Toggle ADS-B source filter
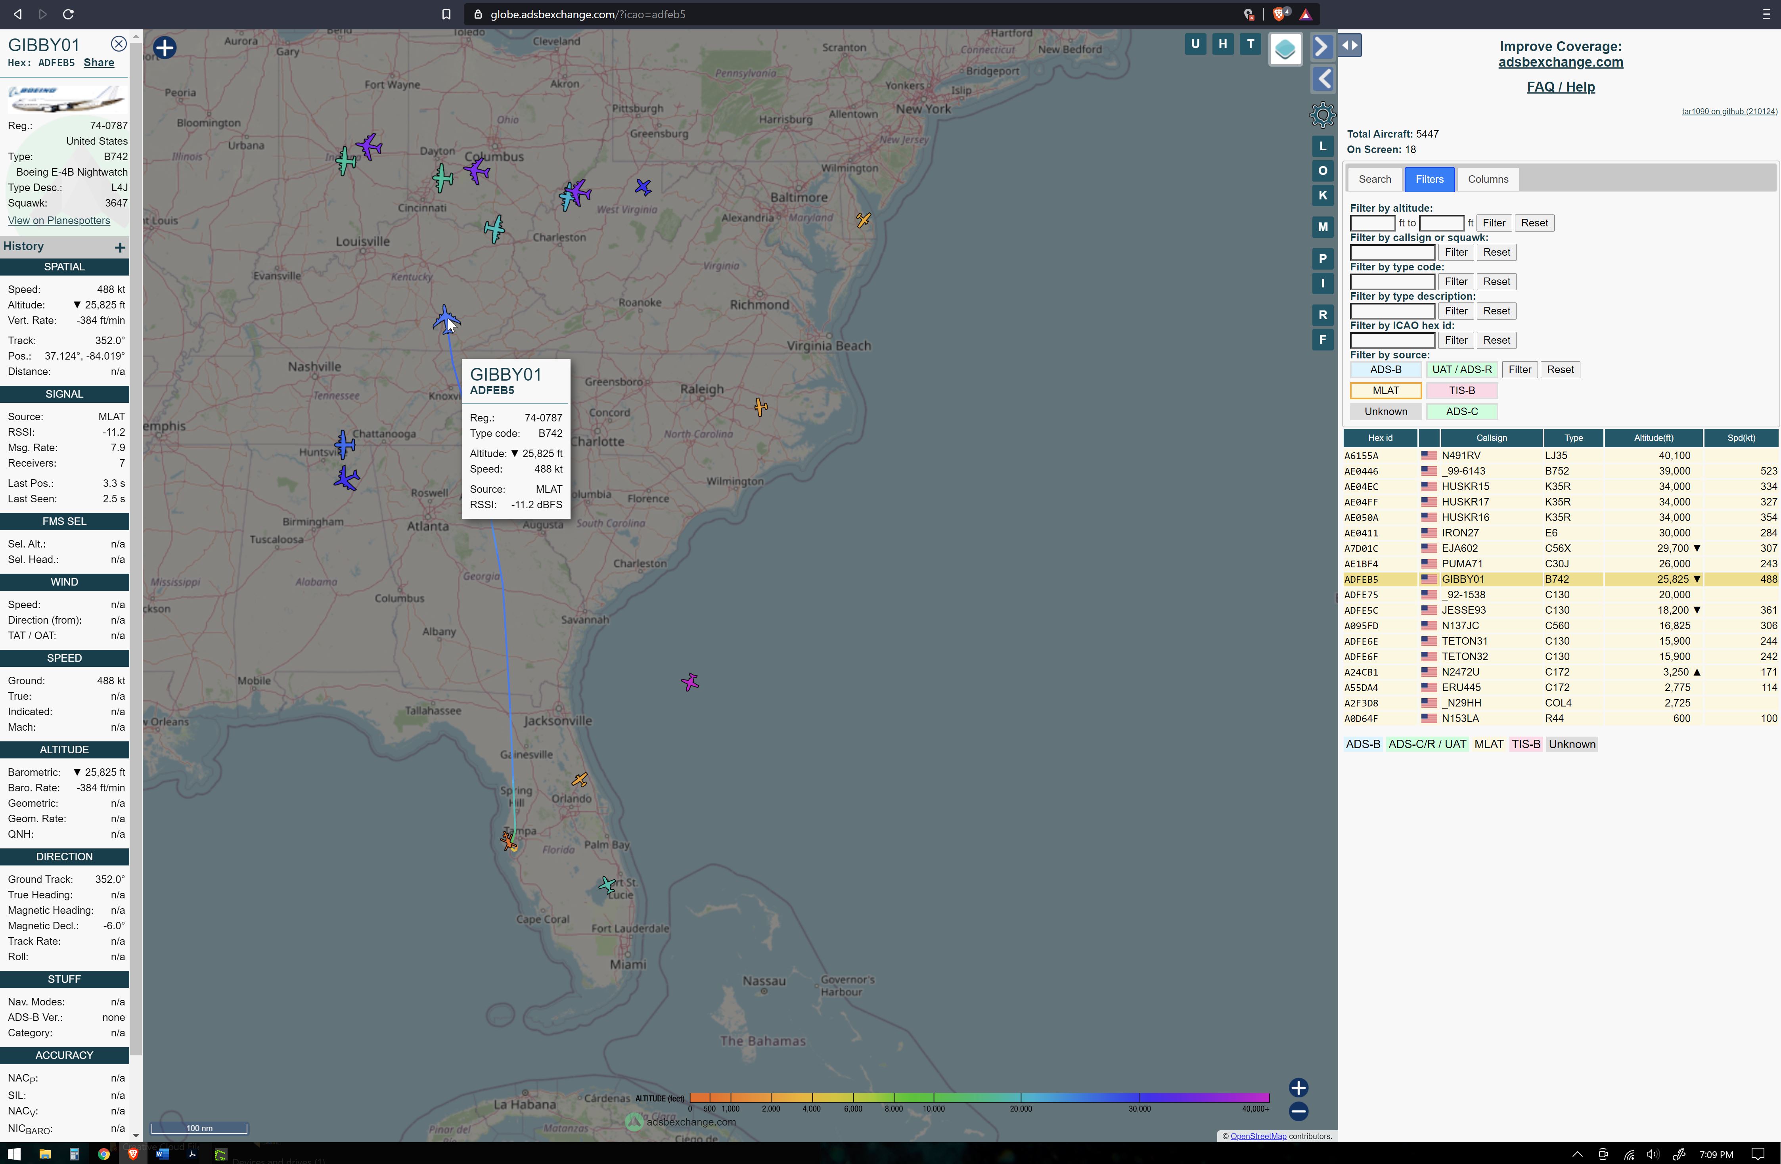Image resolution: width=1781 pixels, height=1164 pixels. point(1386,369)
